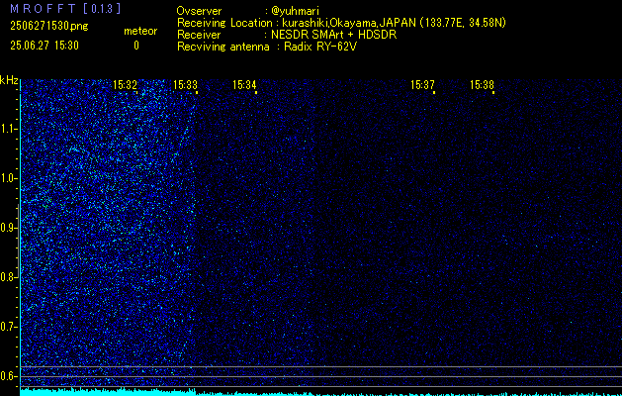Click the meteor count value 0
This screenshot has width=622, height=396.
coord(136,46)
